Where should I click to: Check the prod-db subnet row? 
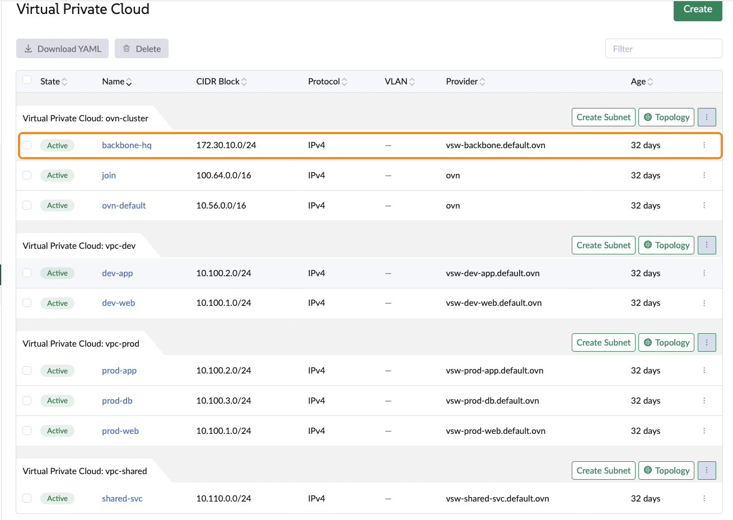(x=27, y=400)
